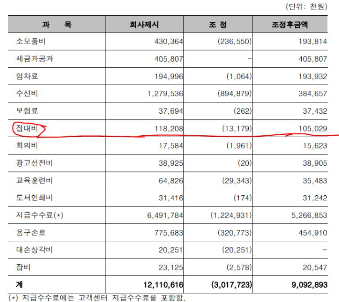
Task: Select the total adjustment (3,017,723)
Action: [232, 285]
